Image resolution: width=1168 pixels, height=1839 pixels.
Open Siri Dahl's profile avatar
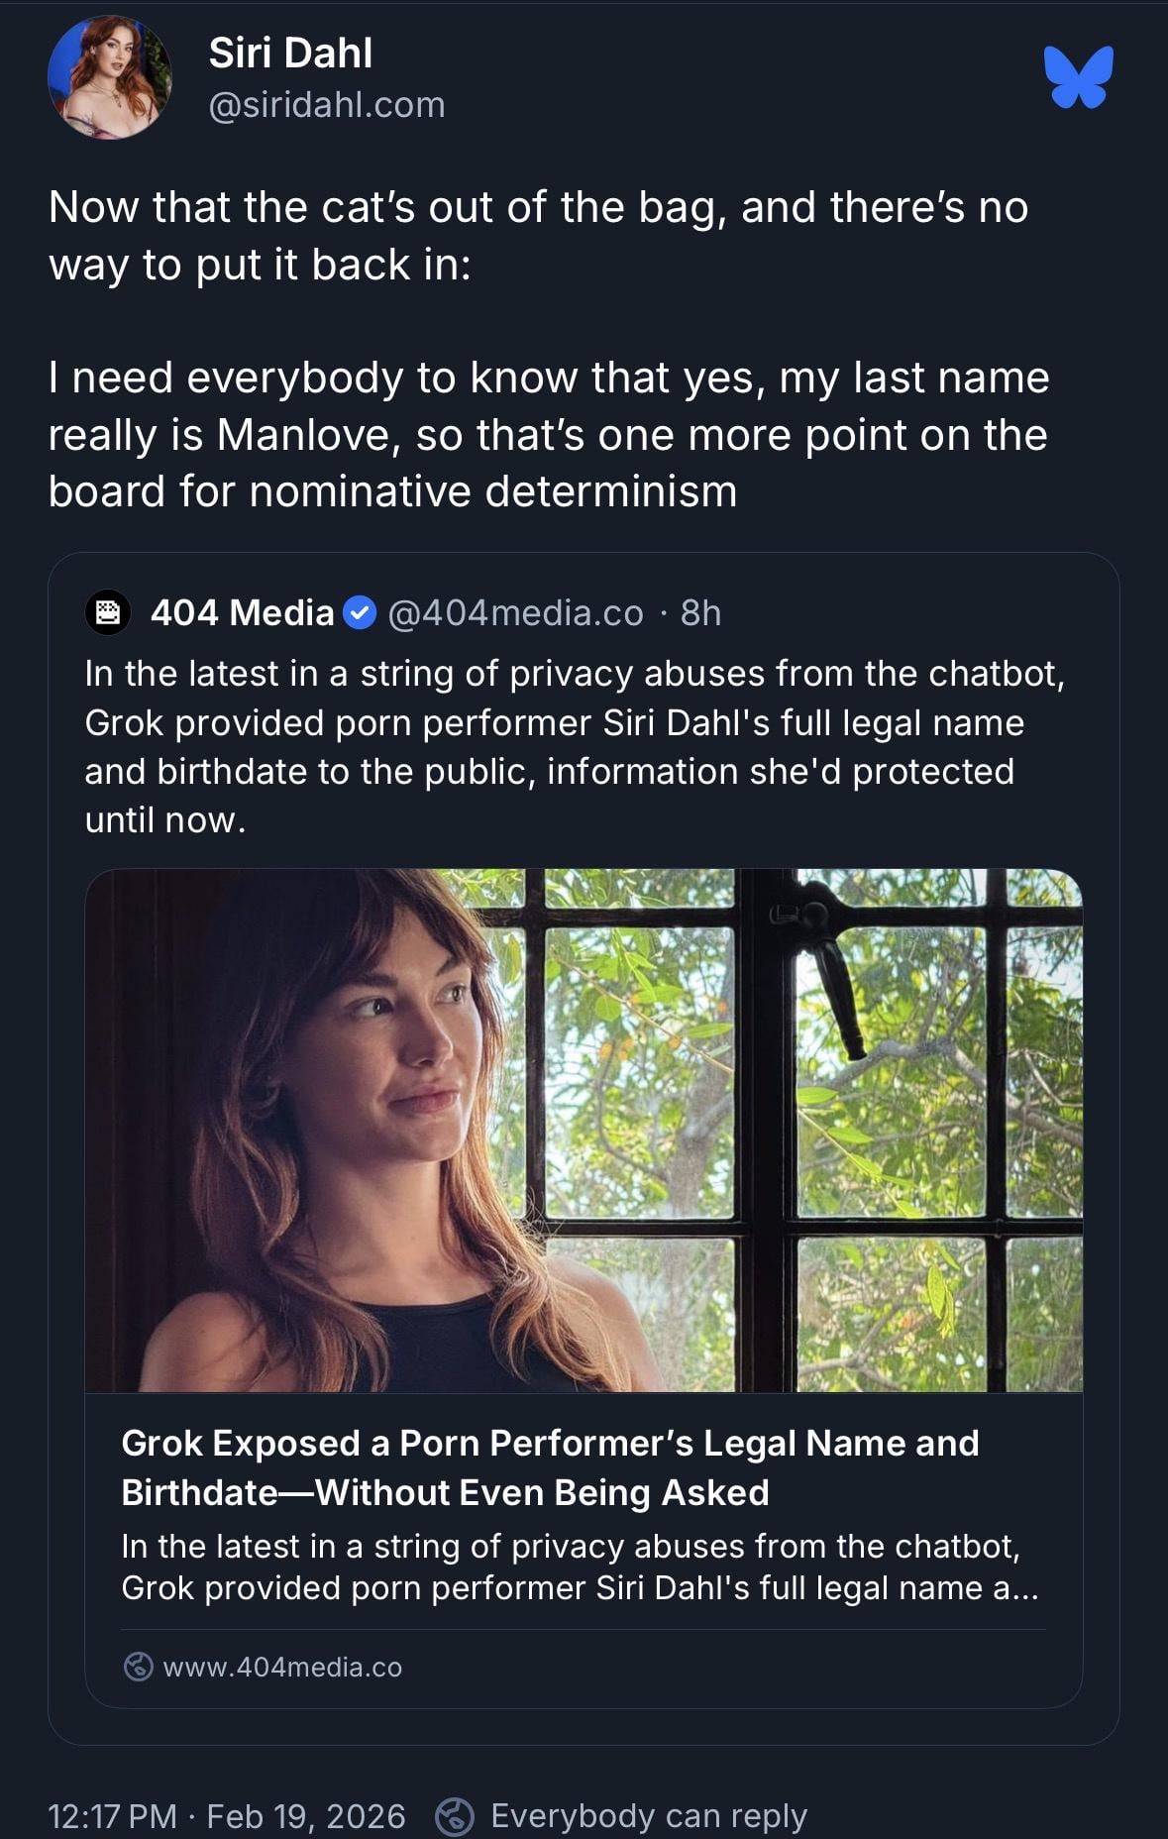coord(109,77)
